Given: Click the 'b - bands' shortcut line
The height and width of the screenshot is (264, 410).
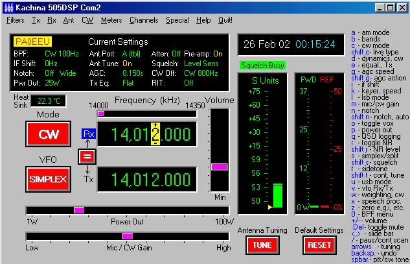Looking at the screenshot, I should pyautogui.click(x=365, y=39).
